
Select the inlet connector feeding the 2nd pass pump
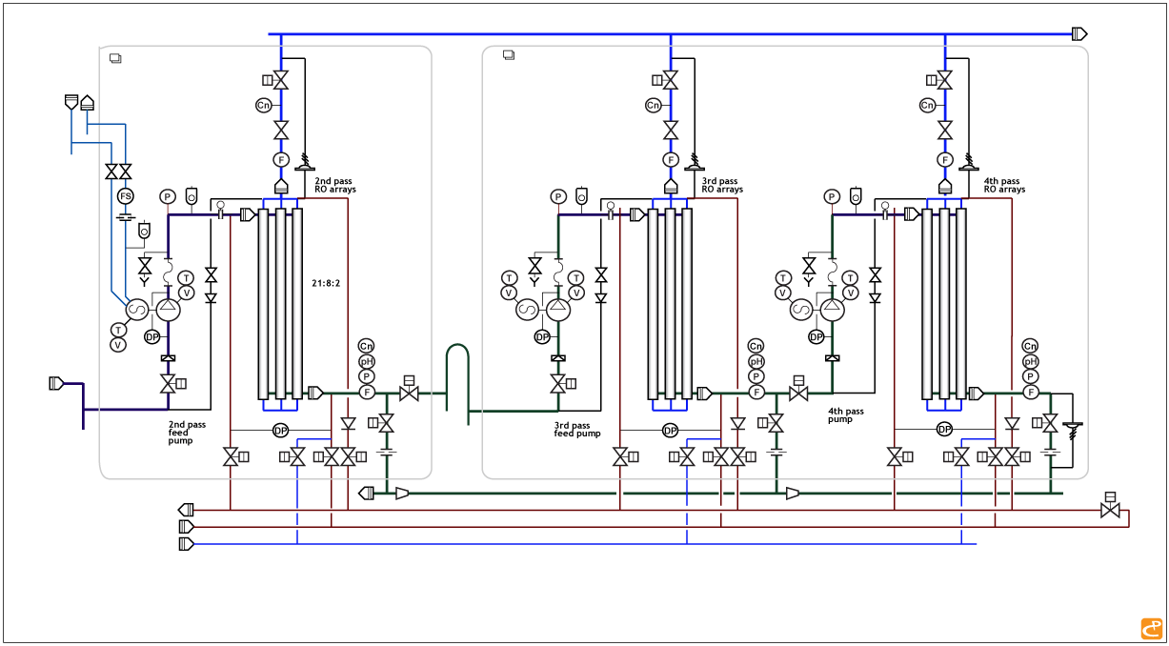pos(57,384)
